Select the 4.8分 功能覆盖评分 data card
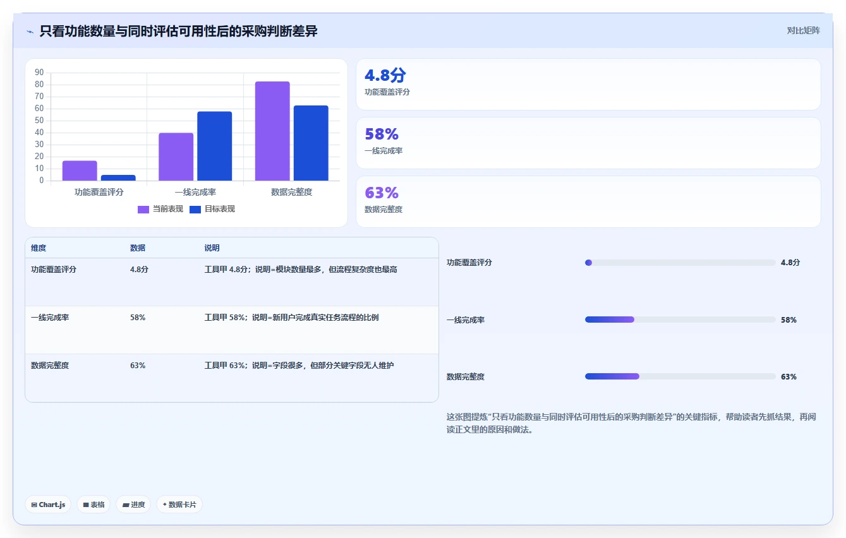 [x=588, y=85]
